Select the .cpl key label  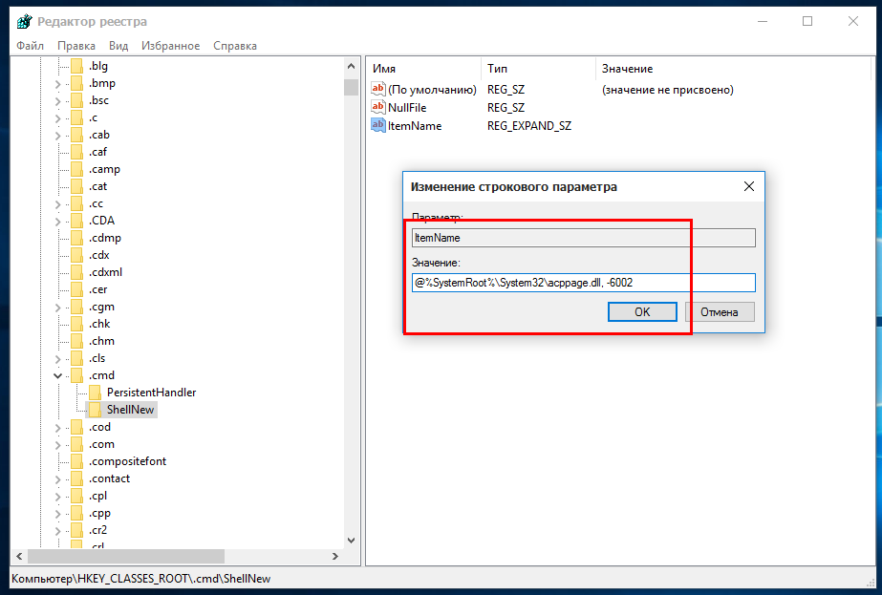click(97, 496)
